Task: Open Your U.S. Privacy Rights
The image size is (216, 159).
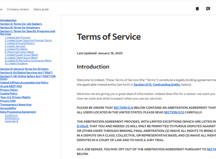Action: point(15,97)
